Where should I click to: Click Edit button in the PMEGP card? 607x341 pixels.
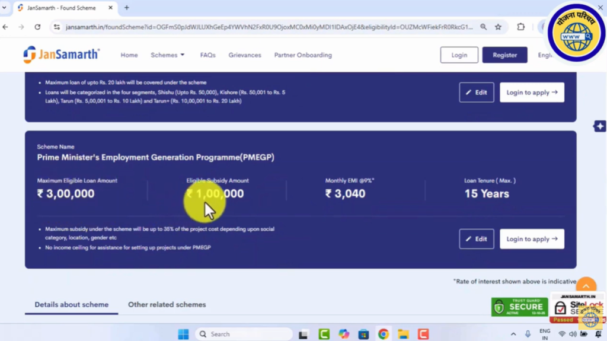pyautogui.click(x=476, y=239)
